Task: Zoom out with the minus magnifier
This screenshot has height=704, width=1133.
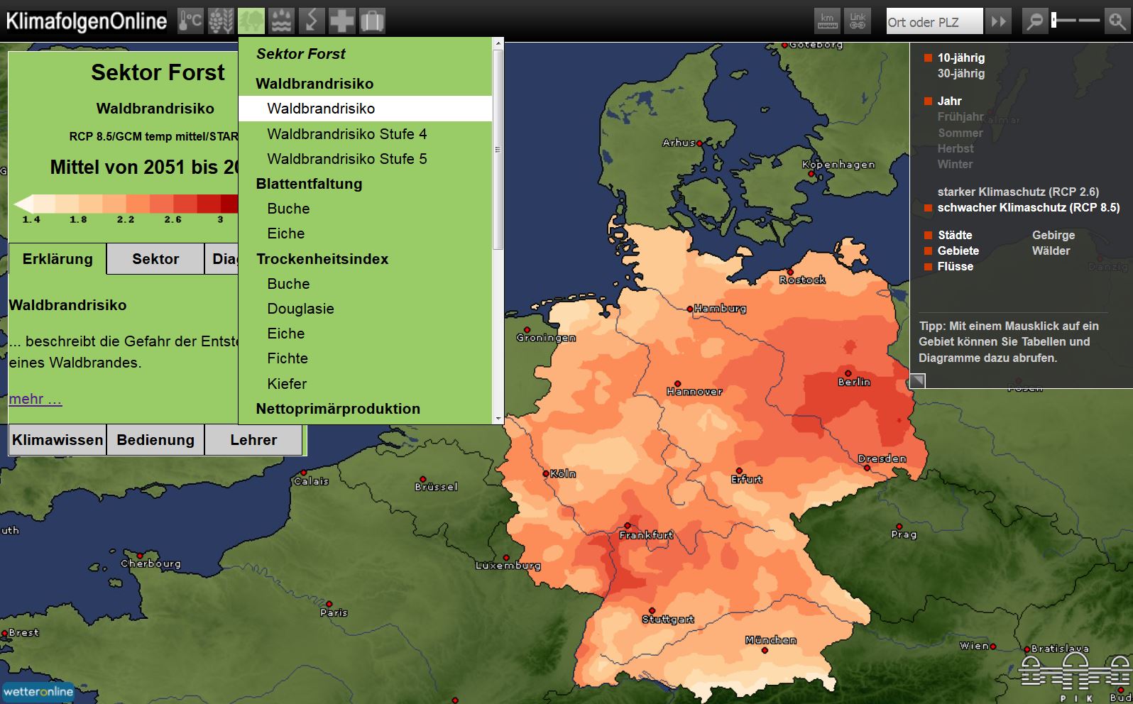Action: point(1034,21)
